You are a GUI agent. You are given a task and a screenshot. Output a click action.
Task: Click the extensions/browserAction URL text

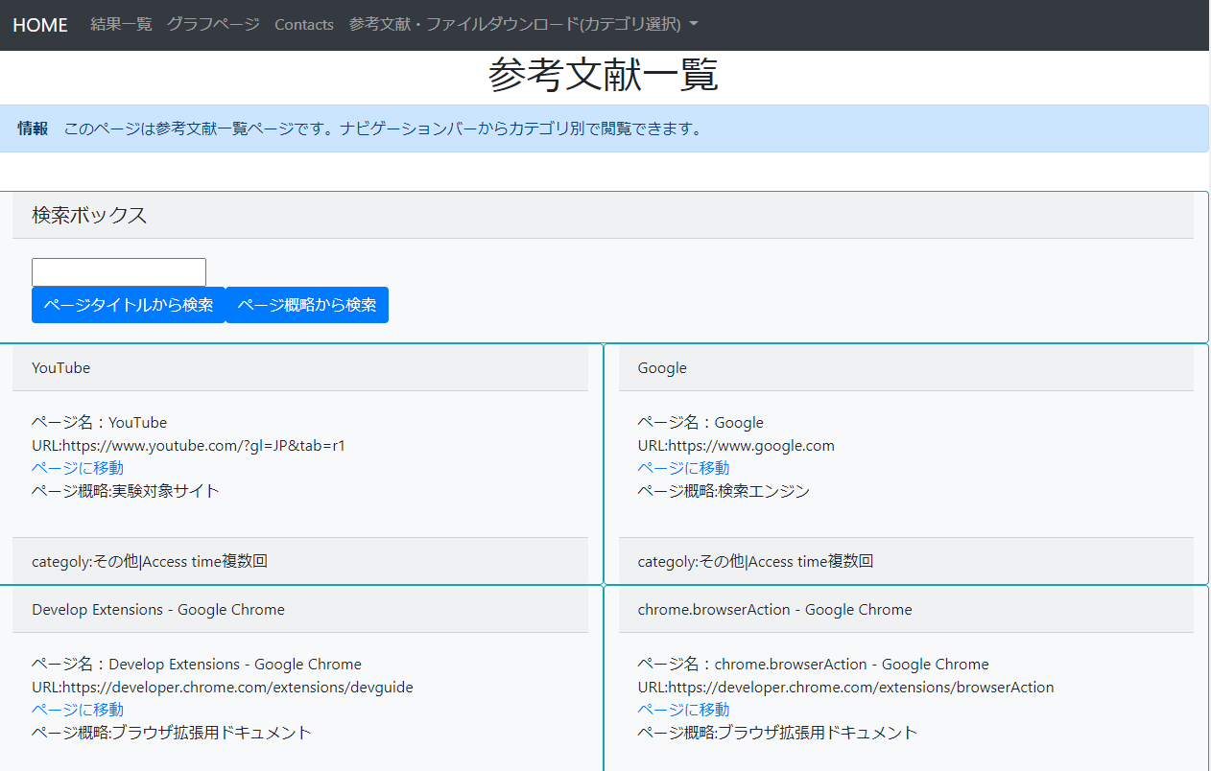click(845, 687)
